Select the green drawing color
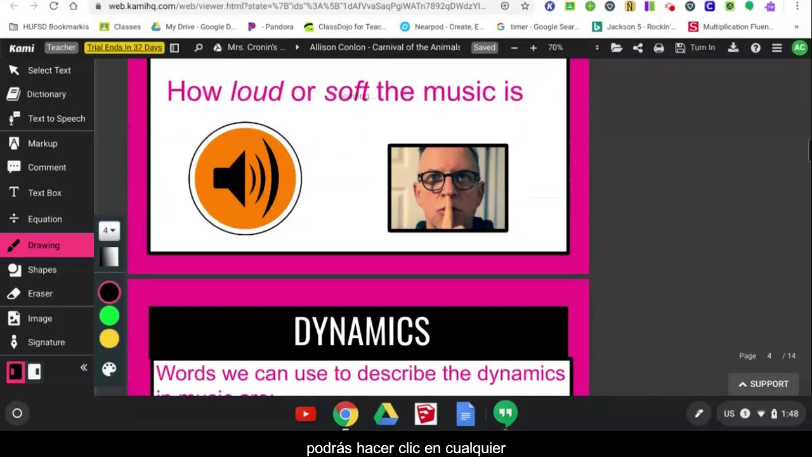 pyautogui.click(x=109, y=315)
